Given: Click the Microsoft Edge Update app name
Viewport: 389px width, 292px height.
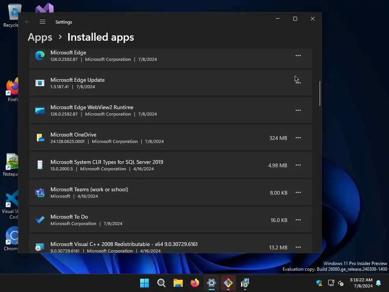Looking at the screenshot, I should point(77,80).
